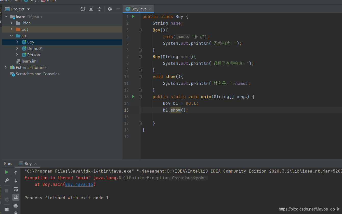The width and height of the screenshot is (342, 214).
Task: Expand the .idea folder
Action: pyautogui.click(x=11, y=23)
